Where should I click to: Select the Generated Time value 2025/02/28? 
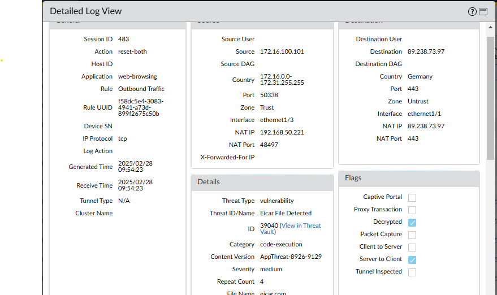tap(135, 167)
